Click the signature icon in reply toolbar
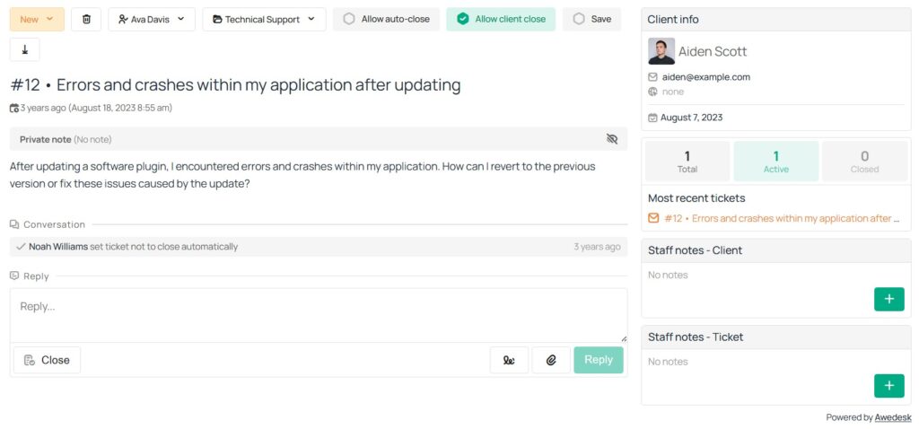Screen dimensions: 919x429 (509, 360)
